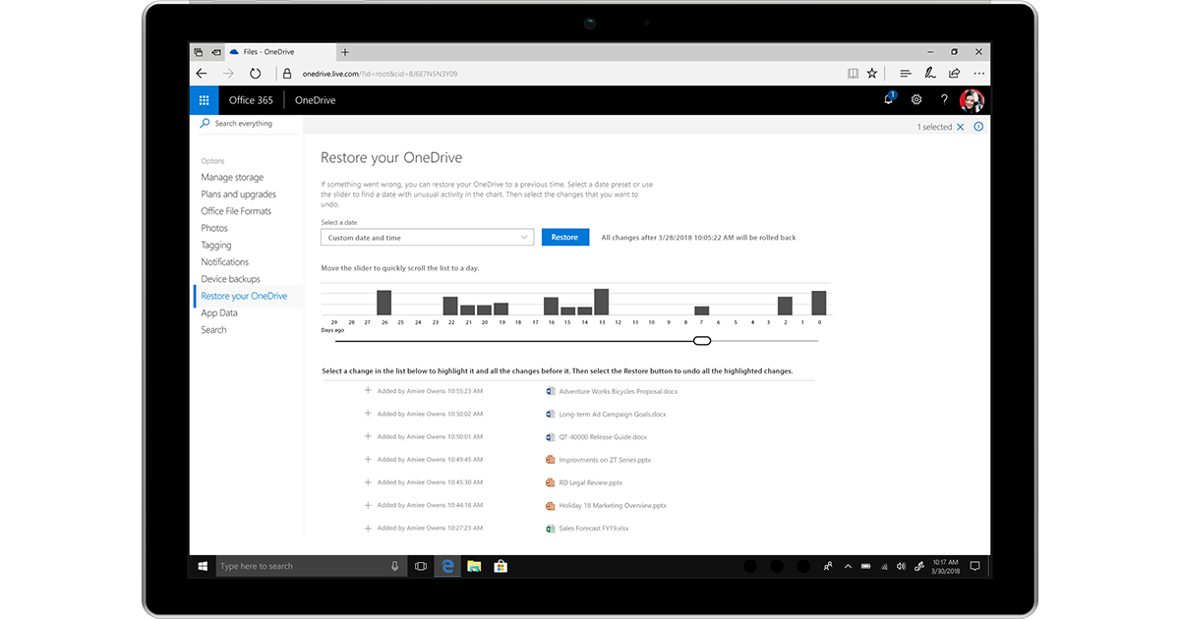Click the Restore button
Viewport: 1180px width, 619px height.
click(x=564, y=237)
